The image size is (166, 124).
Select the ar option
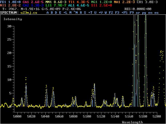[x=138, y=13]
